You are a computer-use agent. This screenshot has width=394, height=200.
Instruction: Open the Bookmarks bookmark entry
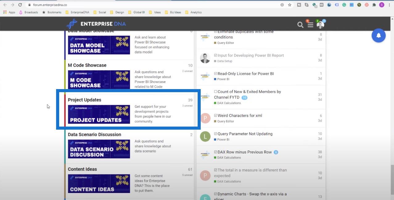pos(52,12)
